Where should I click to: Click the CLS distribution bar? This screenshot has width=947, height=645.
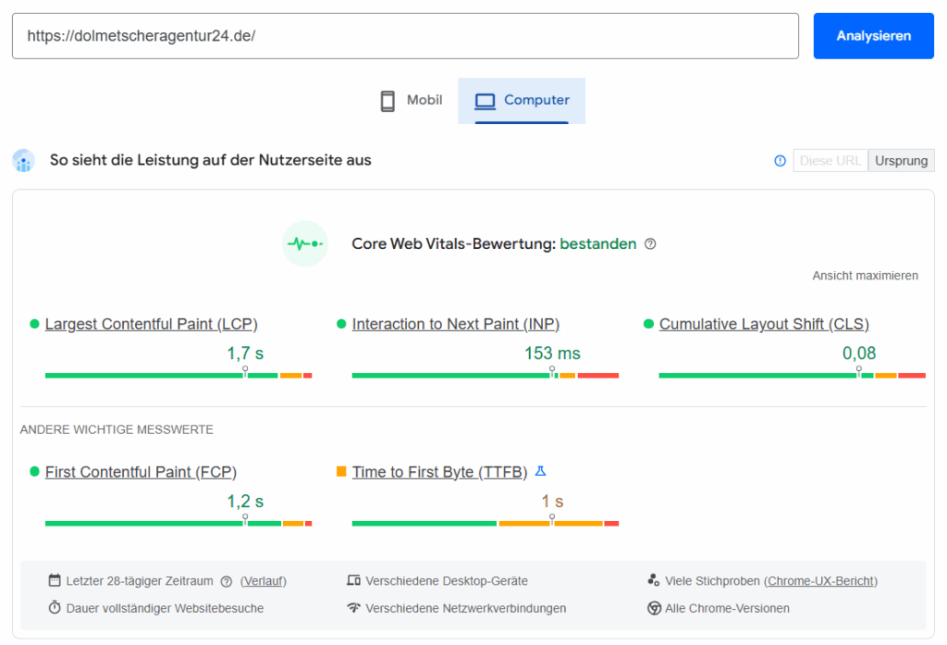pyautogui.click(x=792, y=376)
